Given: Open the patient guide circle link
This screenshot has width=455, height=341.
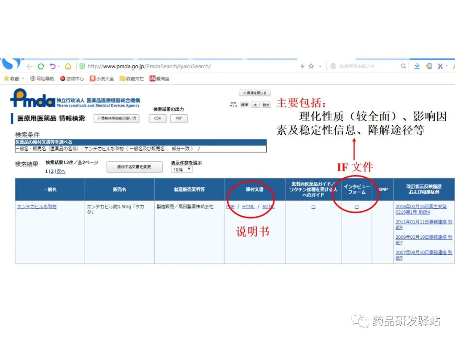Looking at the screenshot, I should click(313, 207).
